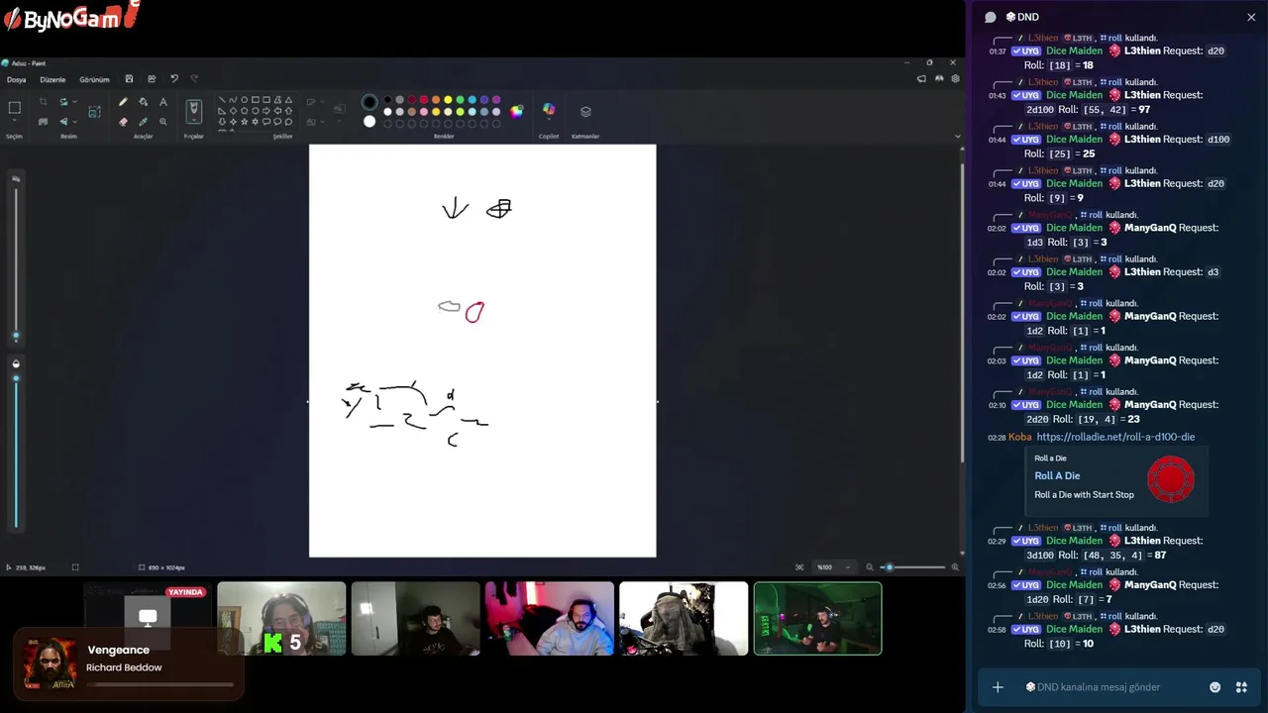Open the shape outline dropdown
1268x713 pixels.
click(x=322, y=101)
